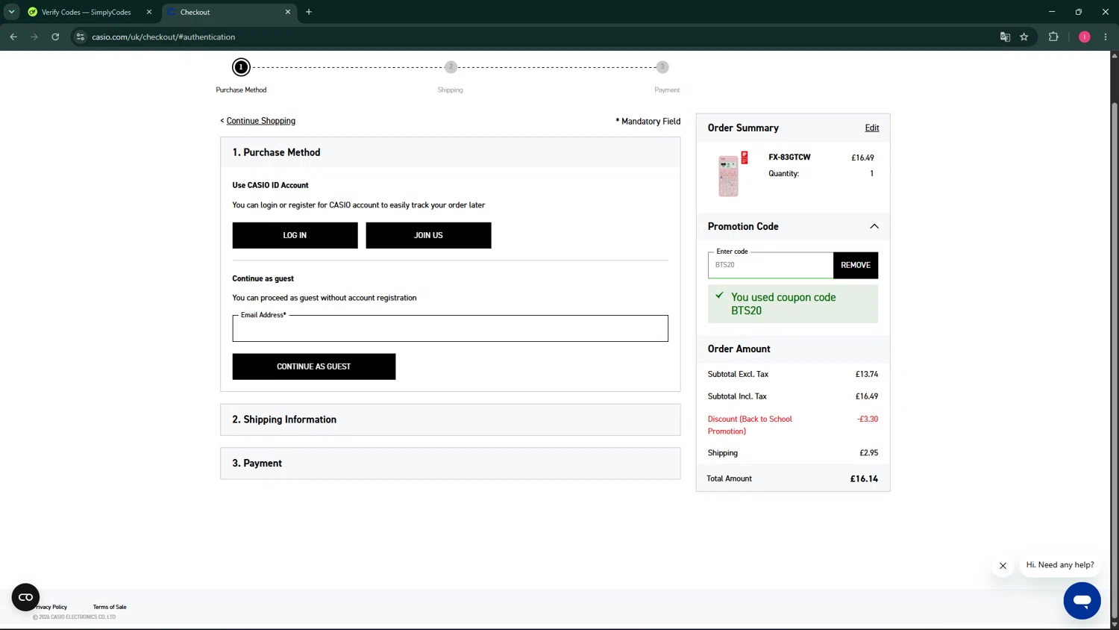The image size is (1119, 630).
Task: Open the Chrome three-dot menu
Action: tap(1106, 37)
